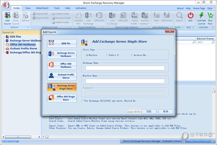Choose Office 365 Mailboxes source button
The image size is (217, 145).
click(62, 65)
